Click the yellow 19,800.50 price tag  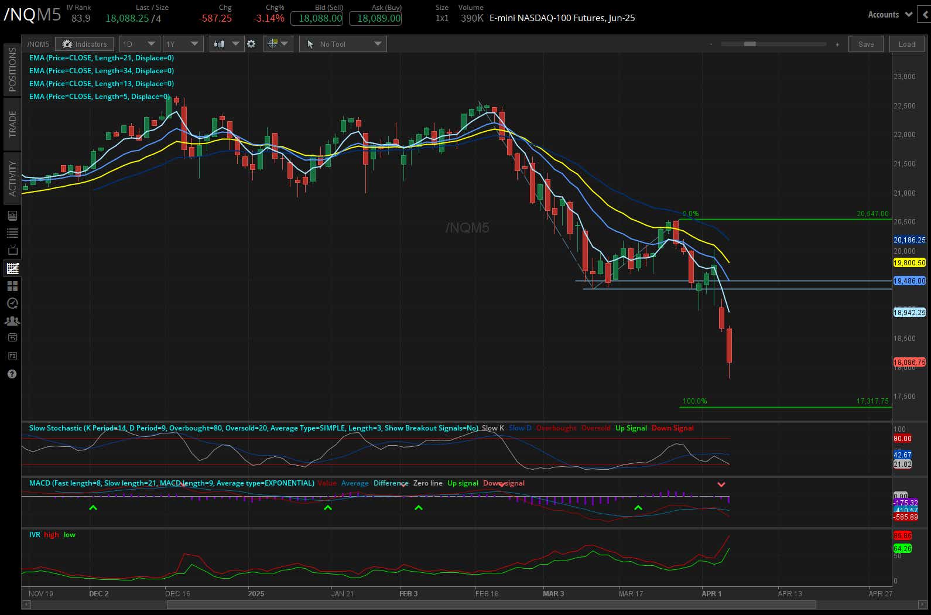click(x=909, y=263)
